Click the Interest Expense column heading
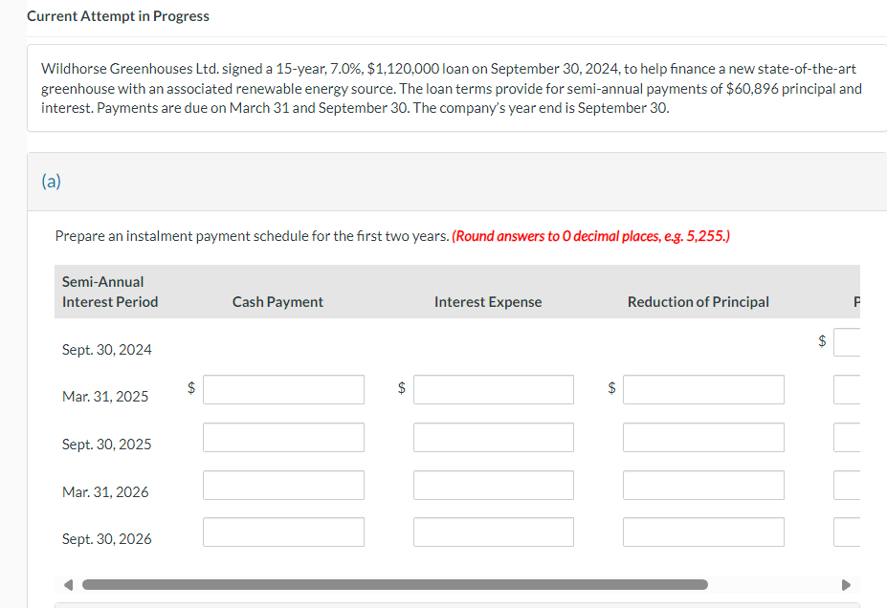887x608 pixels. pos(487,301)
